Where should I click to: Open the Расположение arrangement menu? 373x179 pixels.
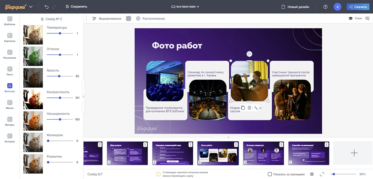click(x=150, y=19)
